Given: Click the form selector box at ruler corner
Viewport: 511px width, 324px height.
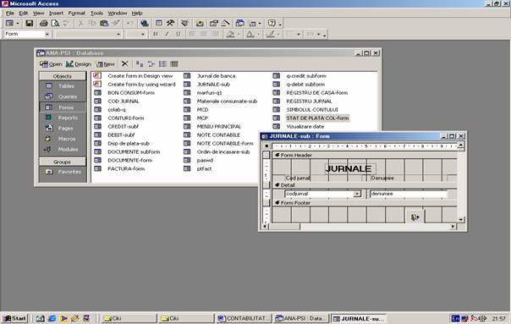Looking at the screenshot, I should 266,146.
